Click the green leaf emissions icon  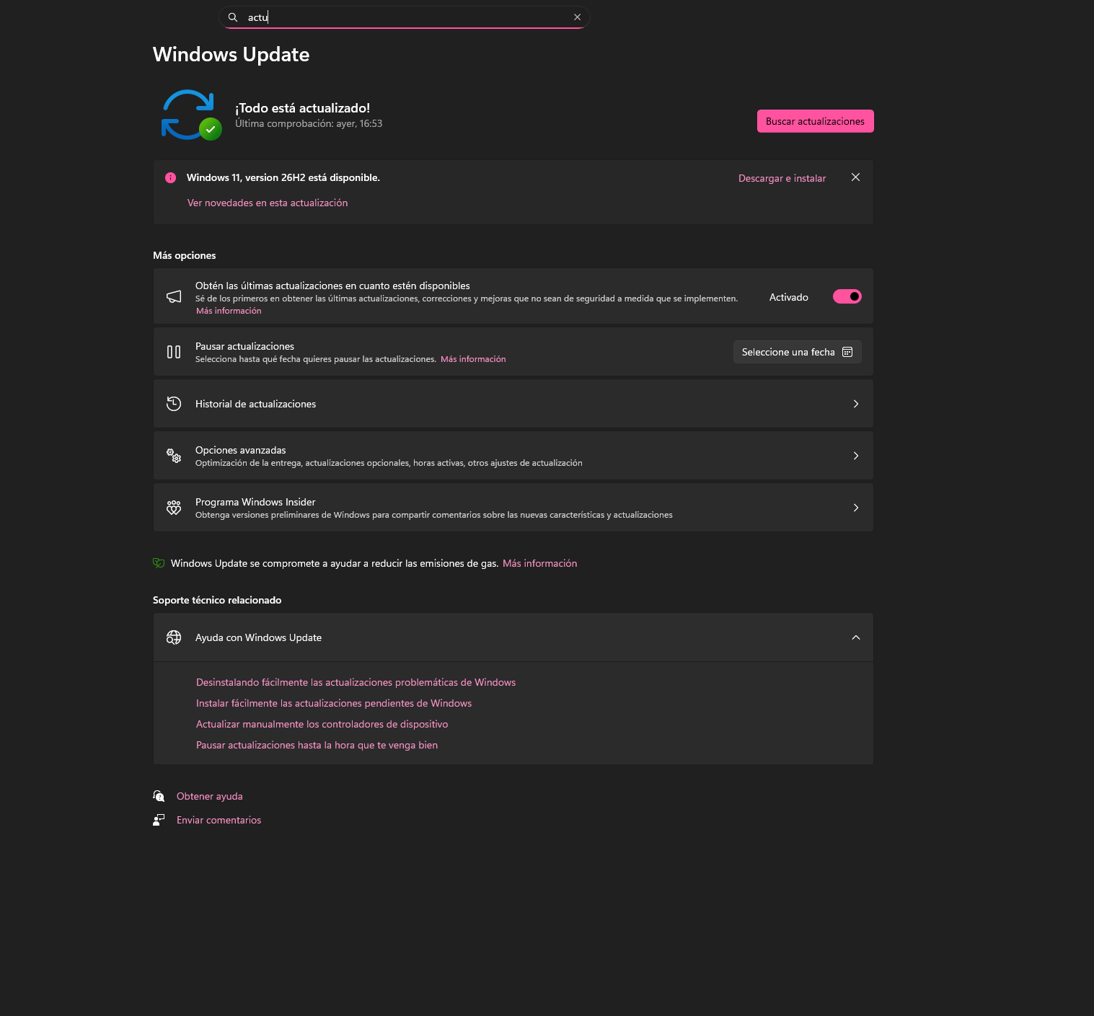click(x=159, y=563)
